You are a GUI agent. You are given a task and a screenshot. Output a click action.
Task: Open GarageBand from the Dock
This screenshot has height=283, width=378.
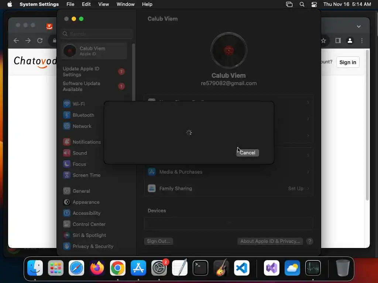tap(221, 268)
